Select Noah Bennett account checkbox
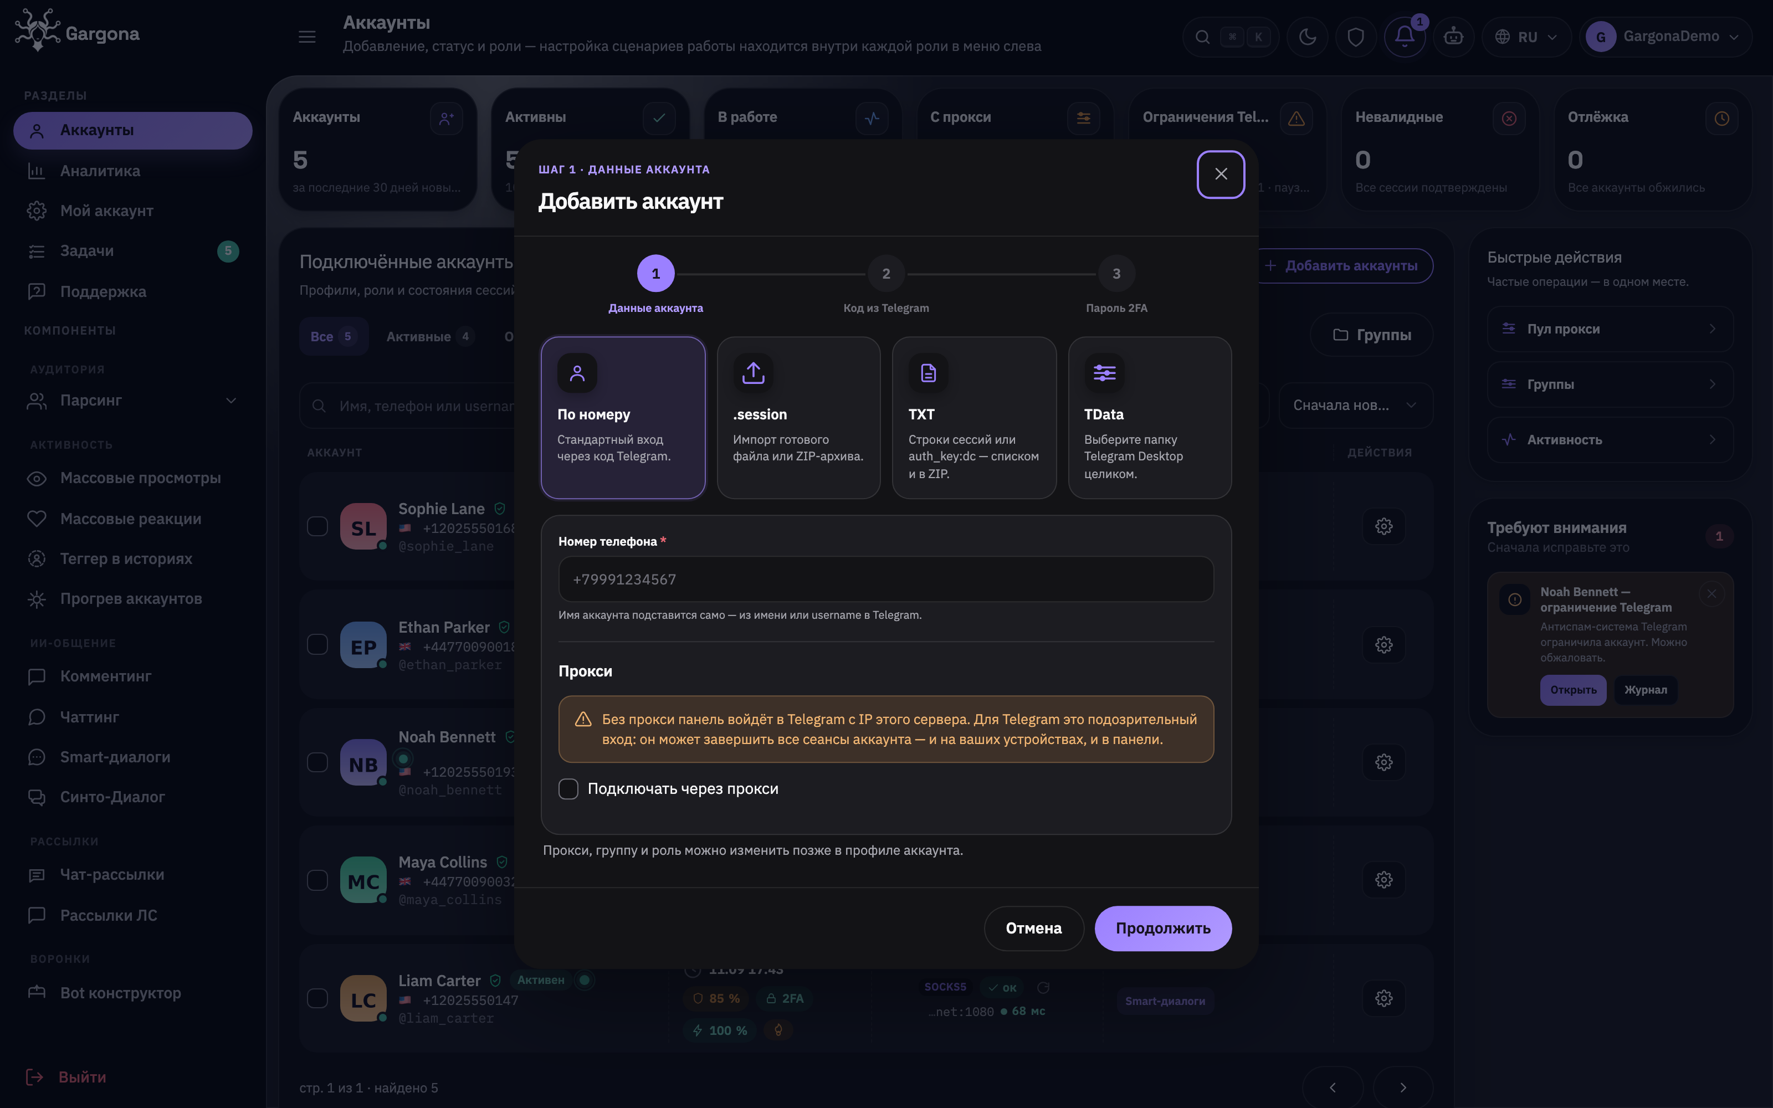1773x1108 pixels. [317, 762]
